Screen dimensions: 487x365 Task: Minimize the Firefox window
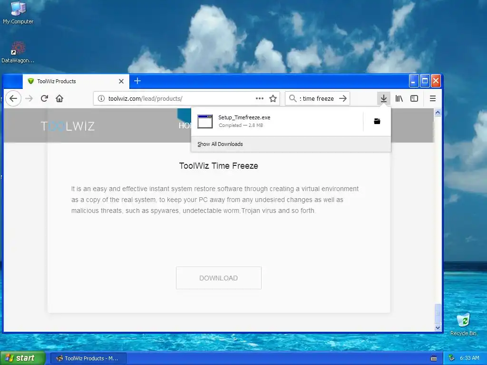(x=413, y=81)
